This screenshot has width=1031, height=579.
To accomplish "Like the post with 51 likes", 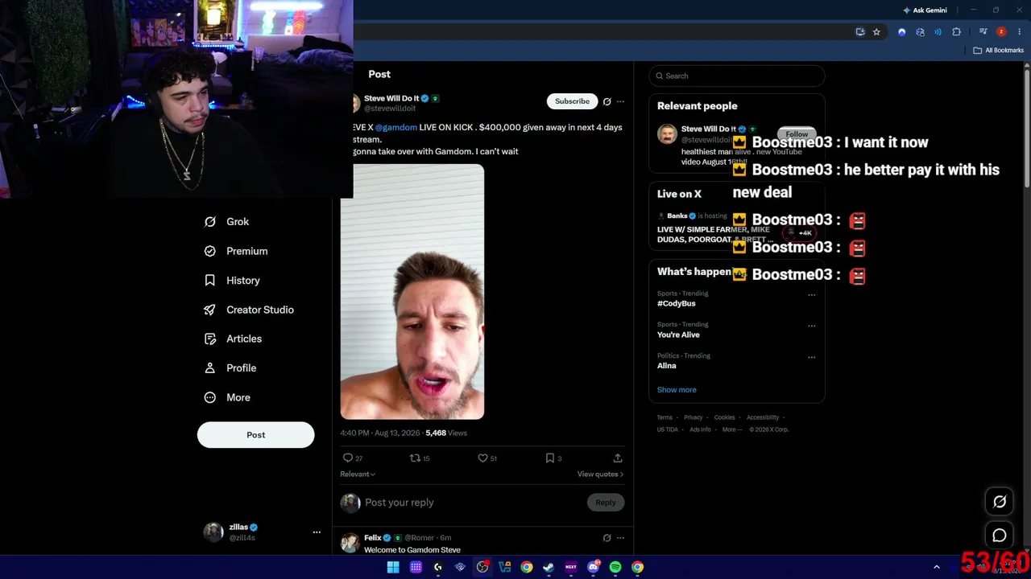I will click(482, 458).
